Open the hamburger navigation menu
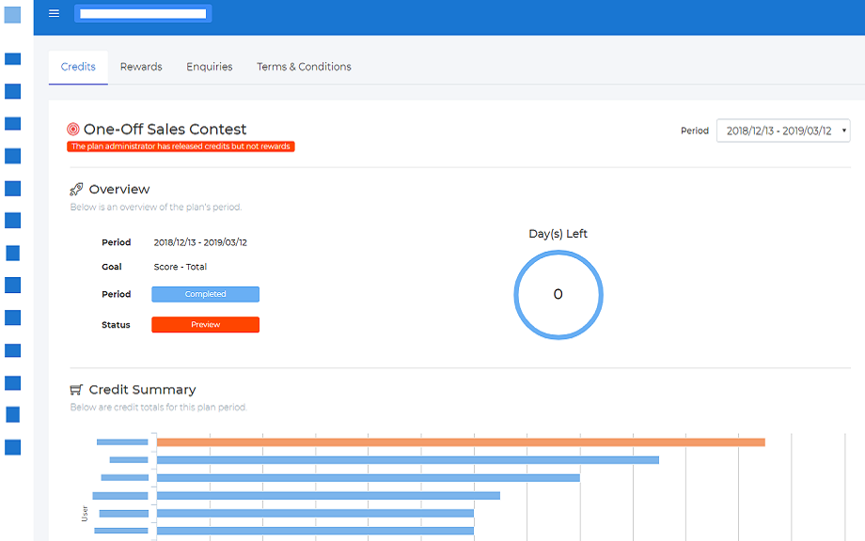This screenshot has height=541, width=865. (54, 13)
